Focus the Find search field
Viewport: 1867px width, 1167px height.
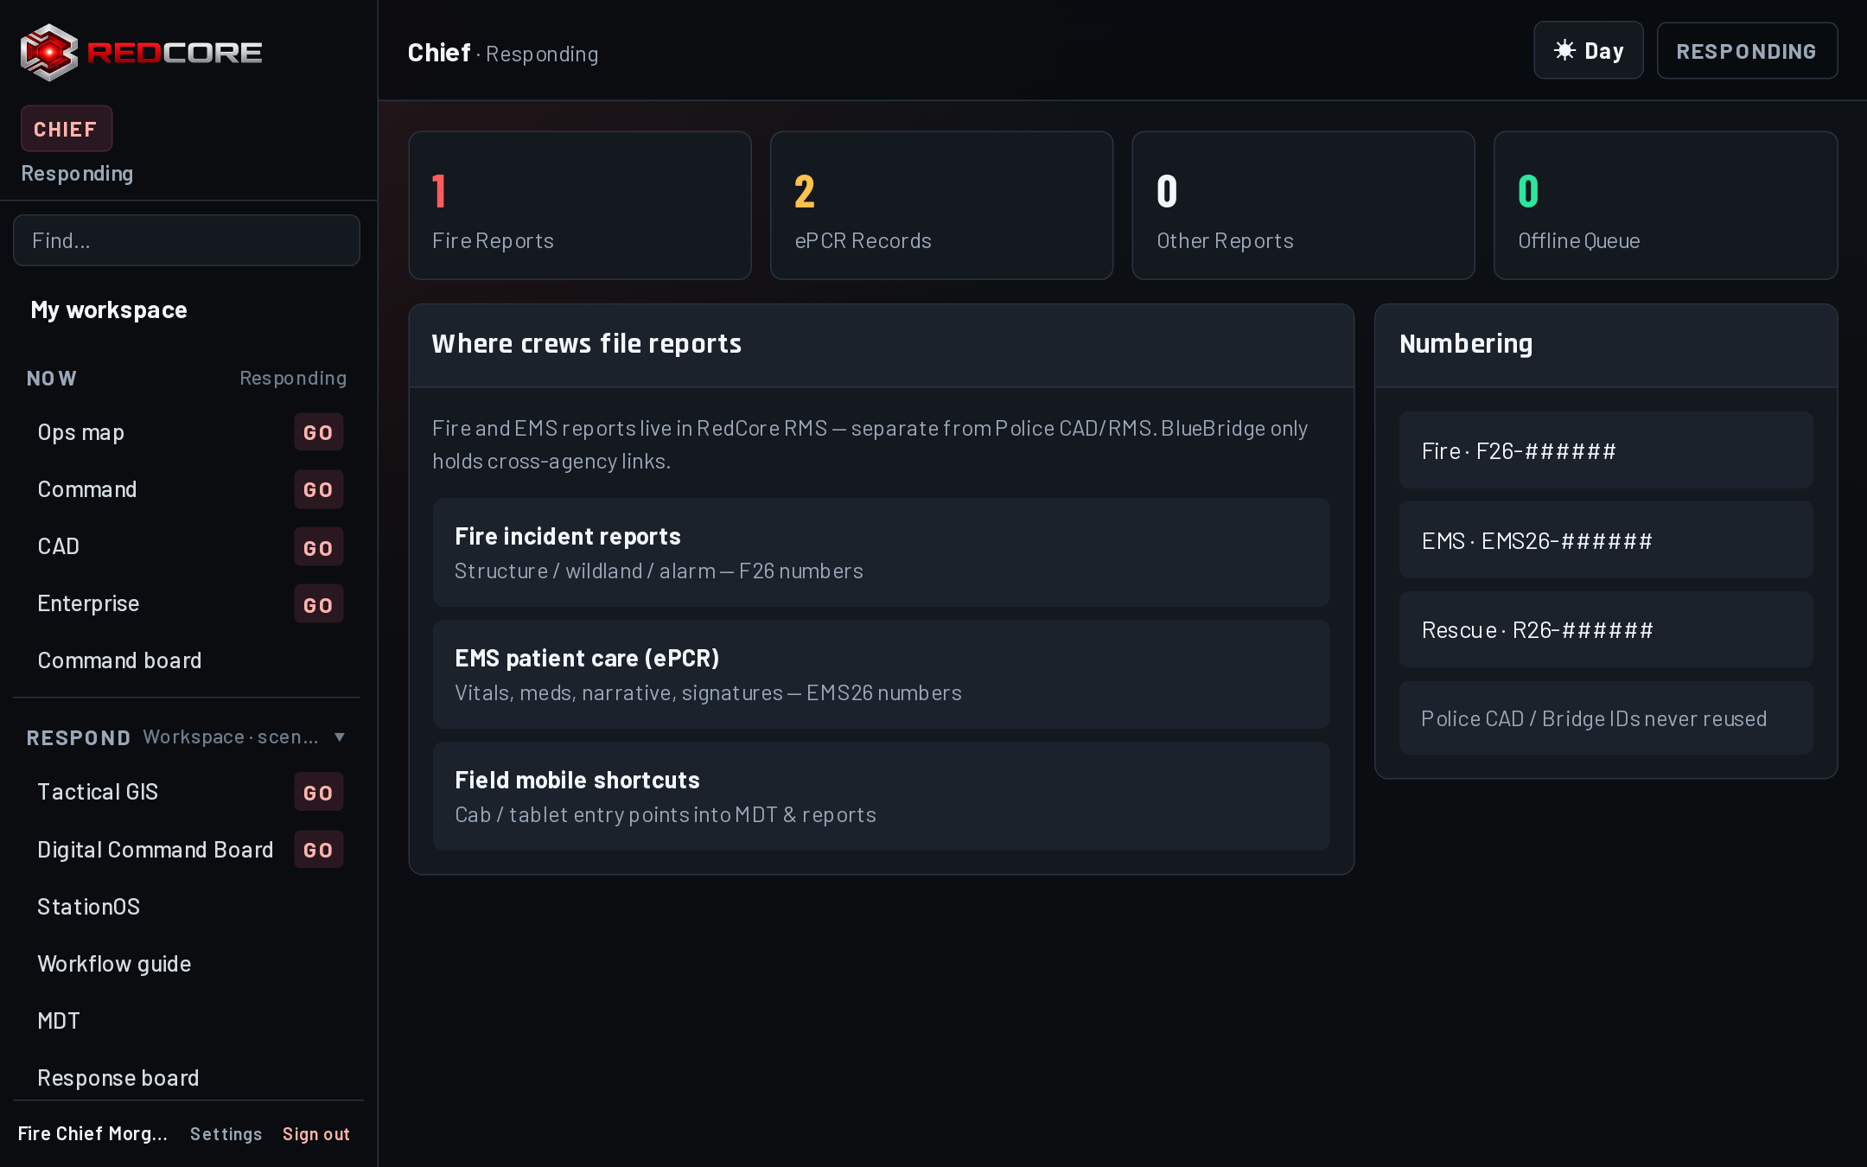pos(187,240)
